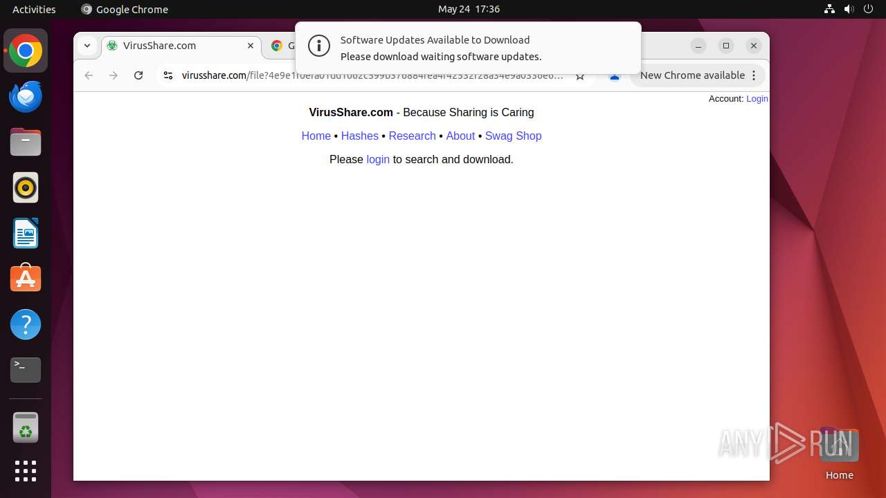Click info icon in update notification

[319, 46]
